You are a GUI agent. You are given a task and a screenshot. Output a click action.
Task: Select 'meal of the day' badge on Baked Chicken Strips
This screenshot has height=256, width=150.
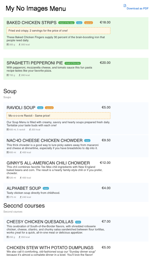click(66, 23)
